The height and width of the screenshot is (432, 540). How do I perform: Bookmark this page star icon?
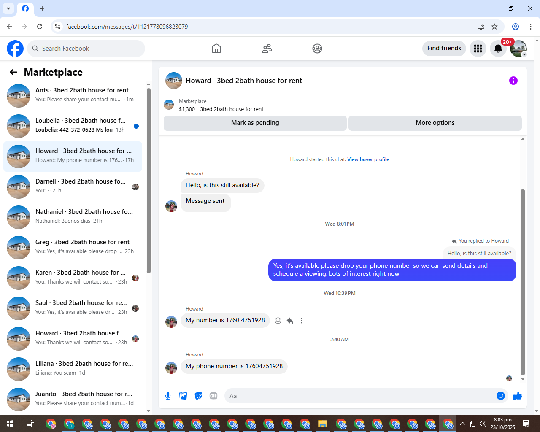point(494,27)
